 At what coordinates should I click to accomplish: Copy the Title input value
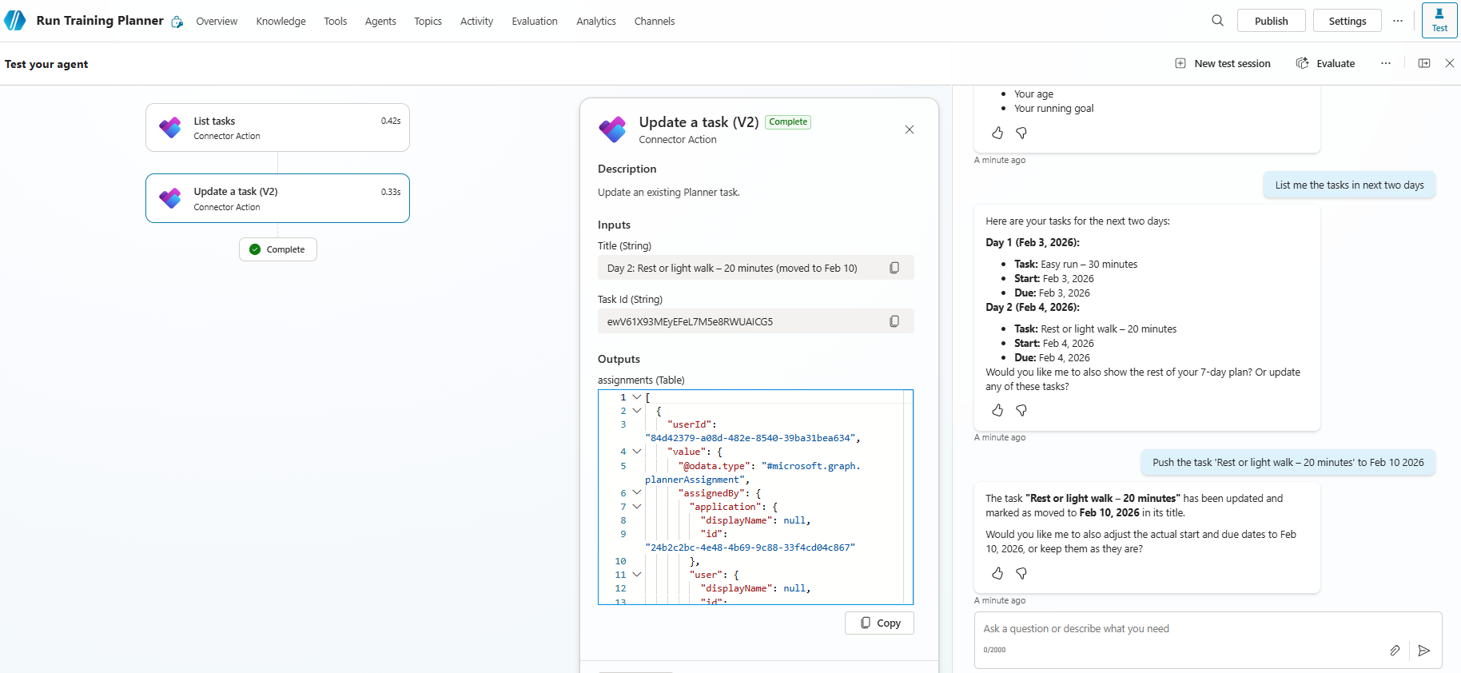point(894,269)
